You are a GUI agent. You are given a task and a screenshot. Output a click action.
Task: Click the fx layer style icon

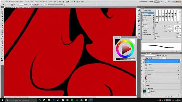coord(166,97)
